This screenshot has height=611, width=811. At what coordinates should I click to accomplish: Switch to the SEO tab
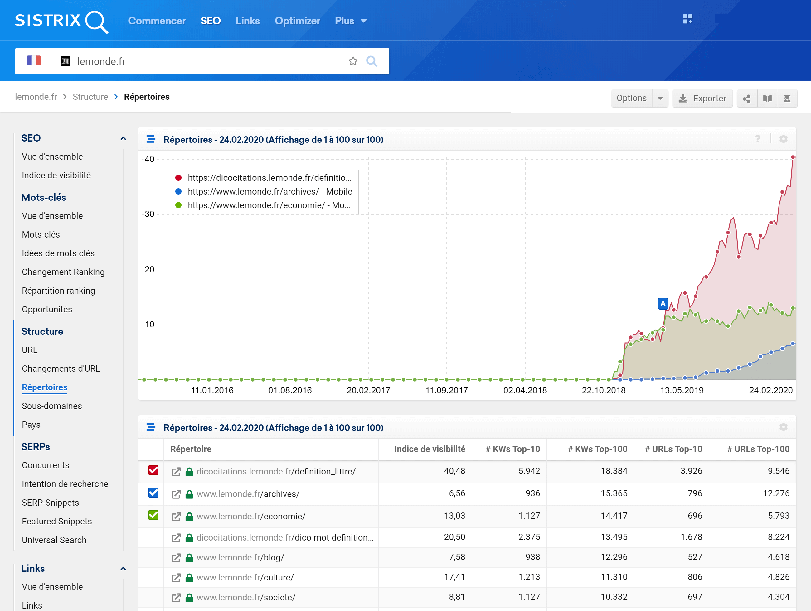tap(211, 21)
